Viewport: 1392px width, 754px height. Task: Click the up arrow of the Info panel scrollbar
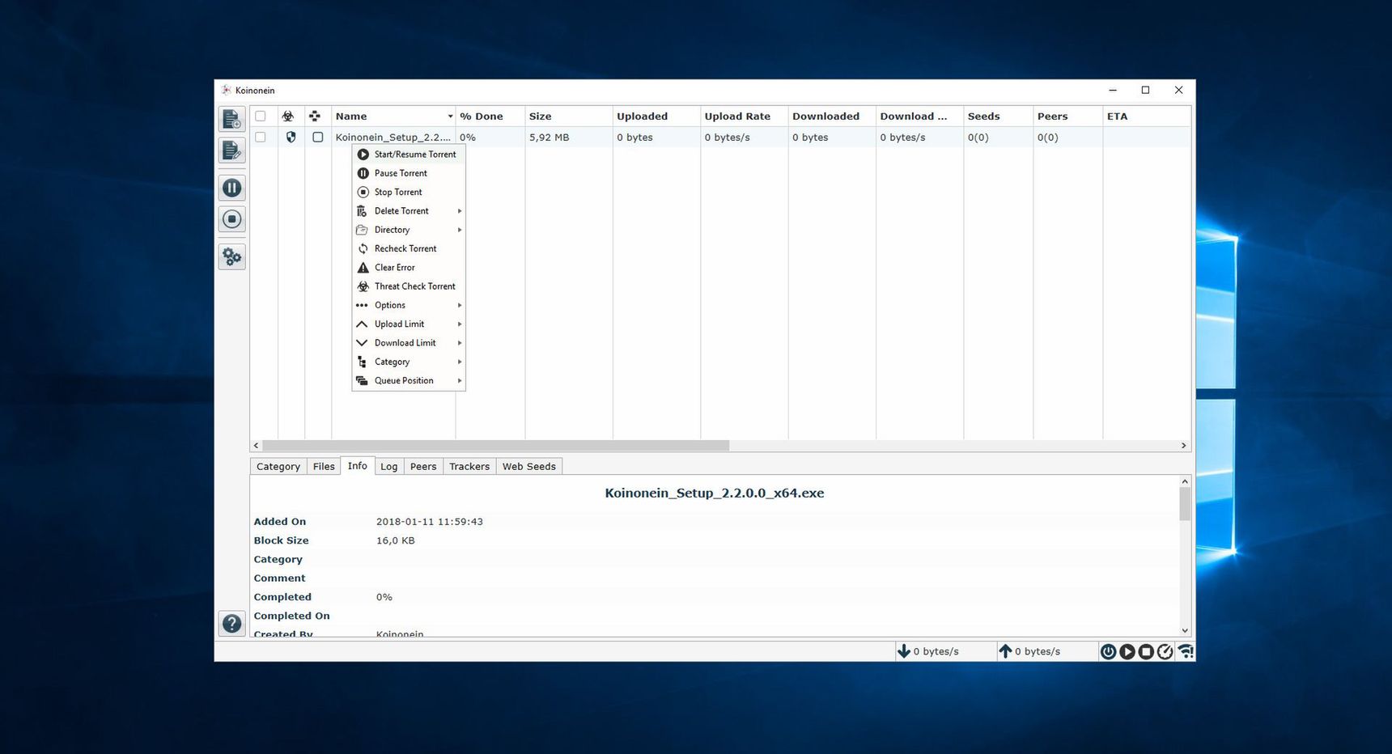tap(1185, 481)
